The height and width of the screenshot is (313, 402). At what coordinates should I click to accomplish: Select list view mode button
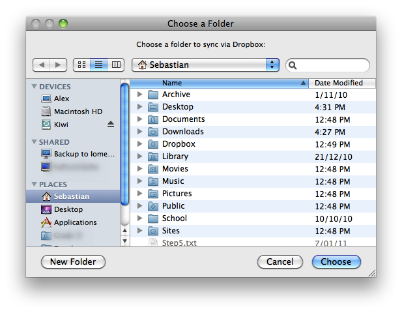tap(99, 65)
